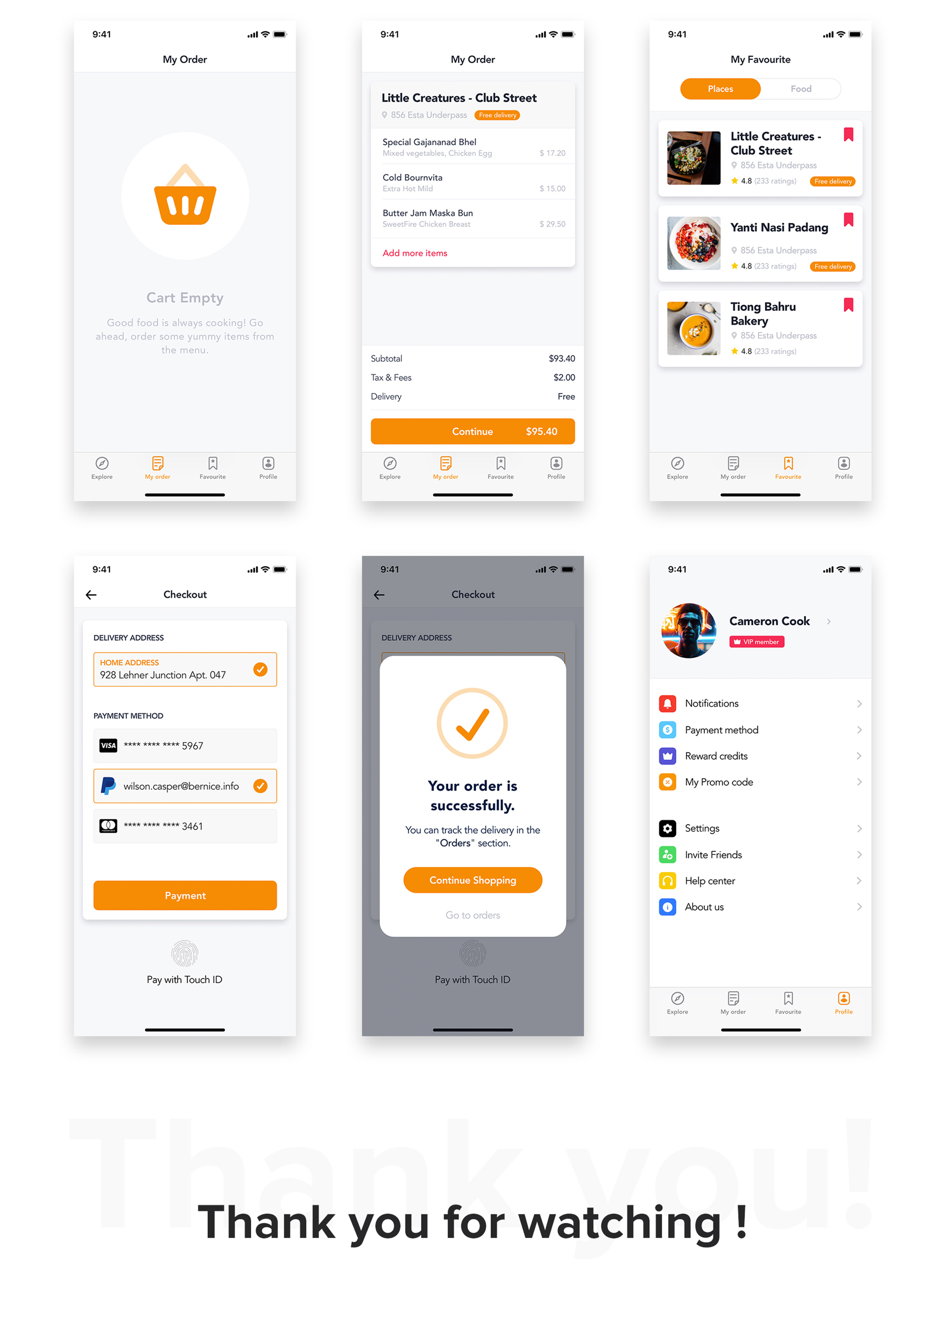Click Add more items link in order screen
The image size is (947, 1340).
[x=417, y=253]
